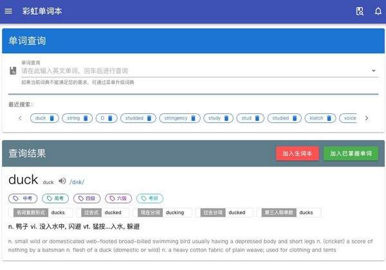
Task: Remove 'studded' chip via trash icon
Action: pos(149,118)
